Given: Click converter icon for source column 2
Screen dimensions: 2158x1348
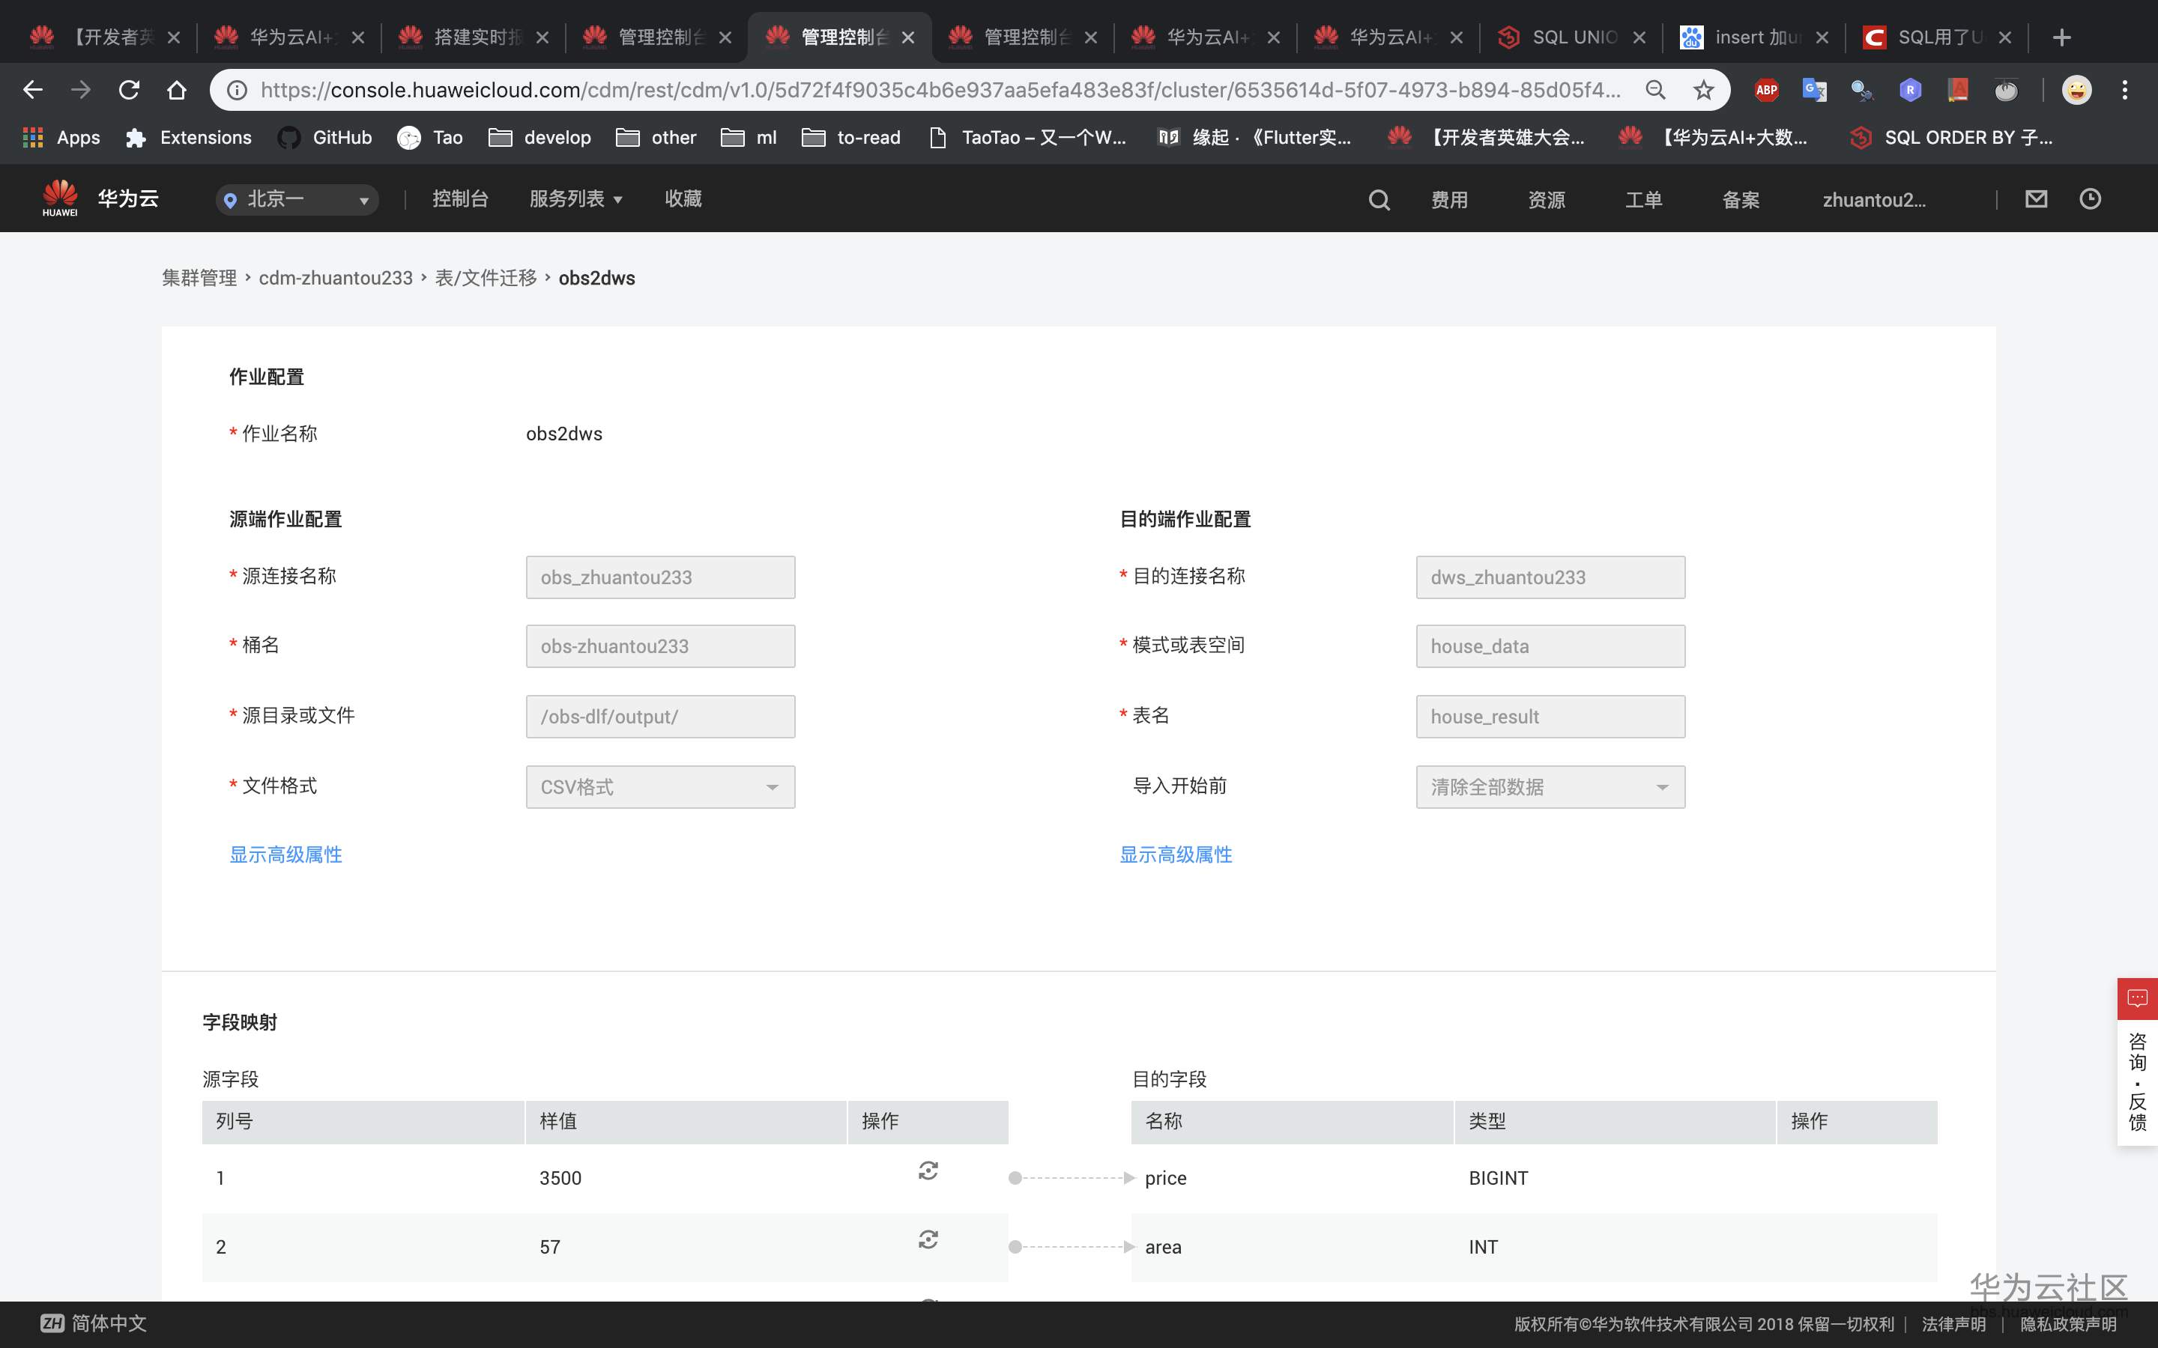Looking at the screenshot, I should click(928, 1239).
